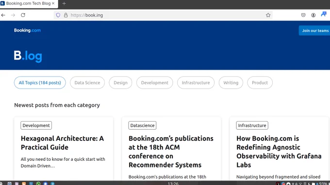330x185 pixels.
Task: Filter posts by Development
Action: (x=155, y=83)
